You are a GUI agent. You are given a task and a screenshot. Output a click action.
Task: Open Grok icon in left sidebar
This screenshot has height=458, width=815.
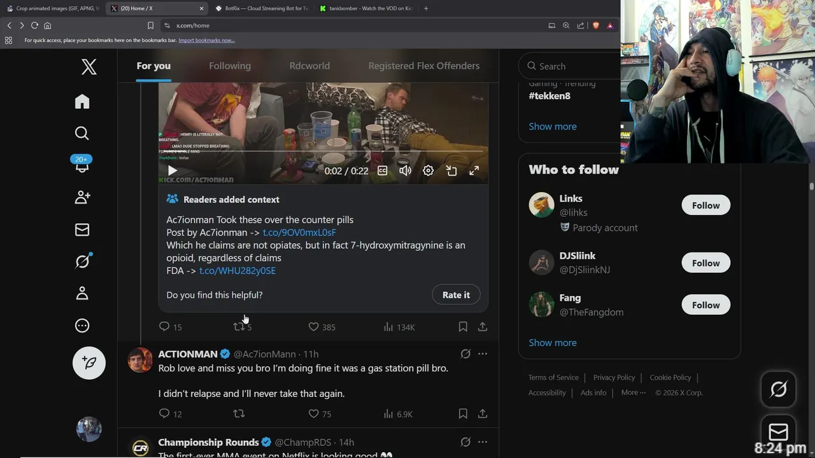point(82,261)
